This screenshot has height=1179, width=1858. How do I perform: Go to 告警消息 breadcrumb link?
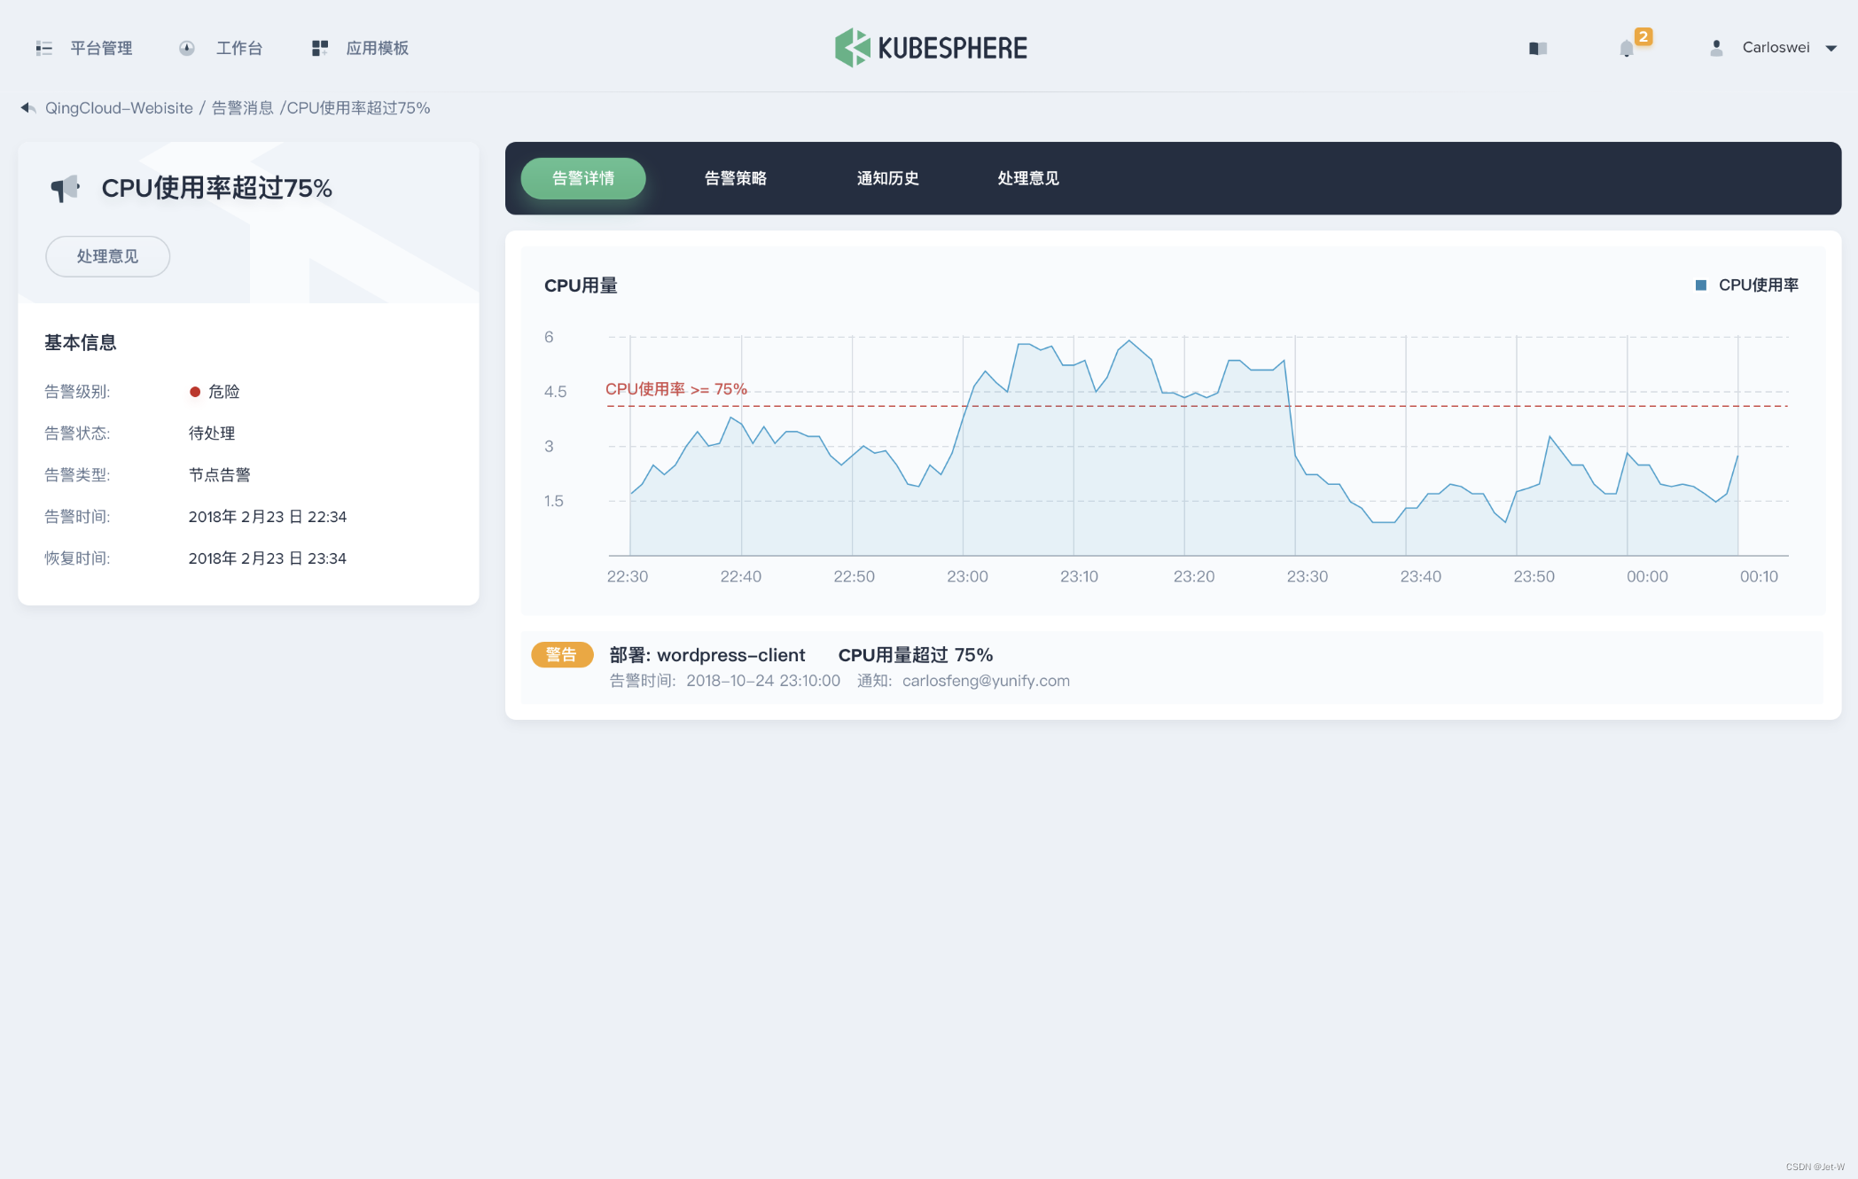(242, 108)
